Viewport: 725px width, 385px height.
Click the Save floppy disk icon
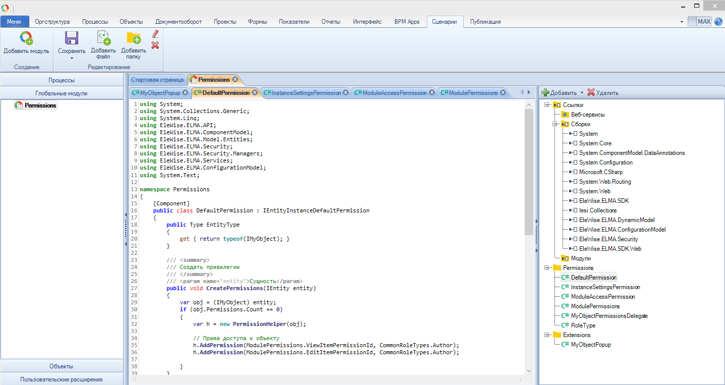click(72, 38)
